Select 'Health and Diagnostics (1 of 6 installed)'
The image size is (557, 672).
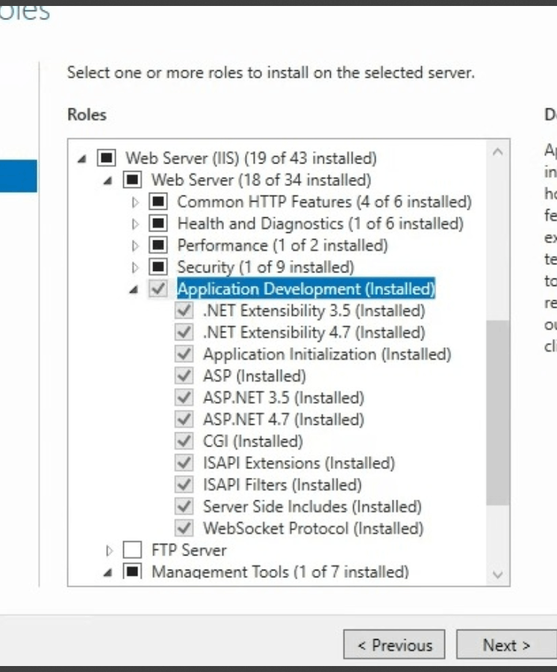[320, 224]
